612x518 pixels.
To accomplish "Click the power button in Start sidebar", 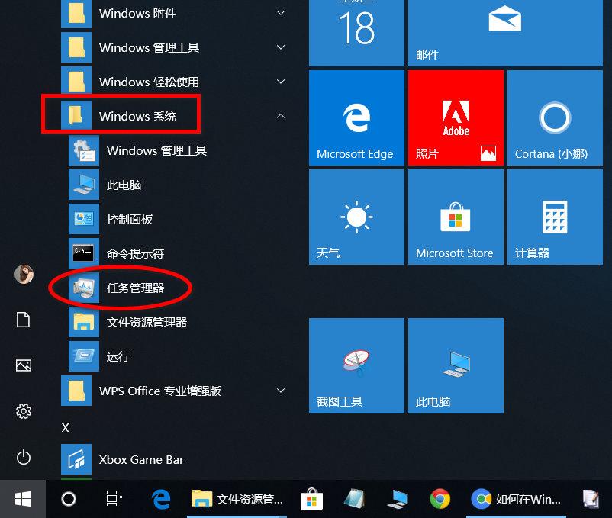I will 23,457.
